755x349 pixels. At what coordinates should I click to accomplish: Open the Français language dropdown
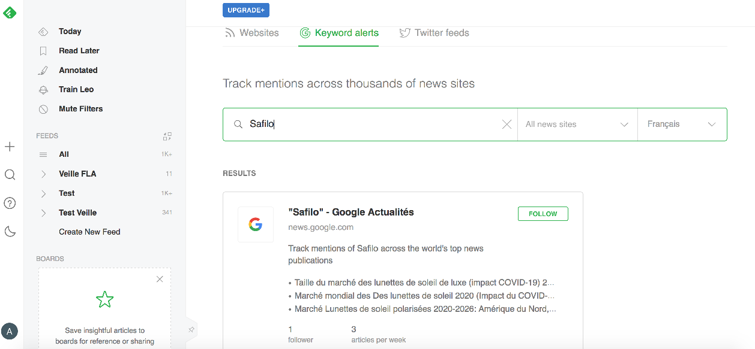click(681, 125)
